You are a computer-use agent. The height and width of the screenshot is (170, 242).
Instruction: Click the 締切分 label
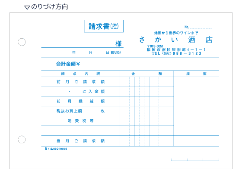(116, 53)
